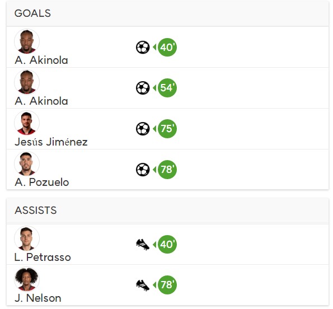Click the soccer ball icon for Akinola's 40' goal
Image resolution: width=333 pixels, height=309 pixels.
point(143,47)
